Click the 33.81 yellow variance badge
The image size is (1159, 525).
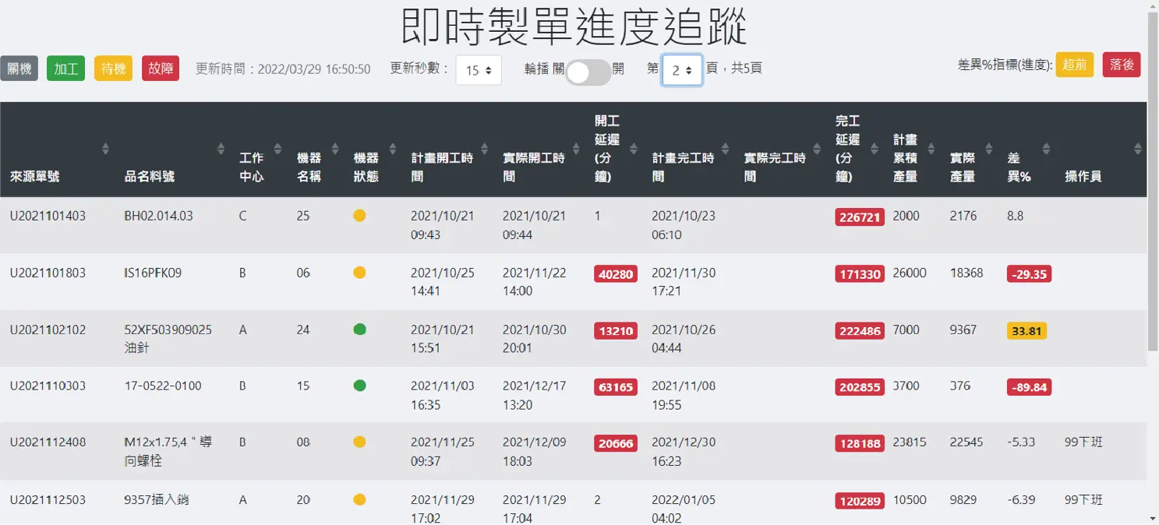pyautogui.click(x=1026, y=331)
